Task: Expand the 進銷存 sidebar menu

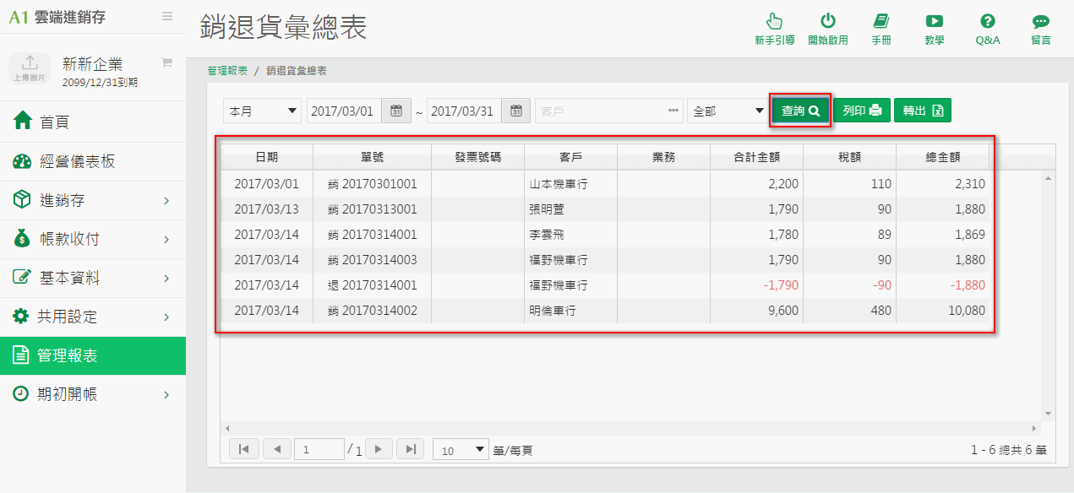Action: 93,200
